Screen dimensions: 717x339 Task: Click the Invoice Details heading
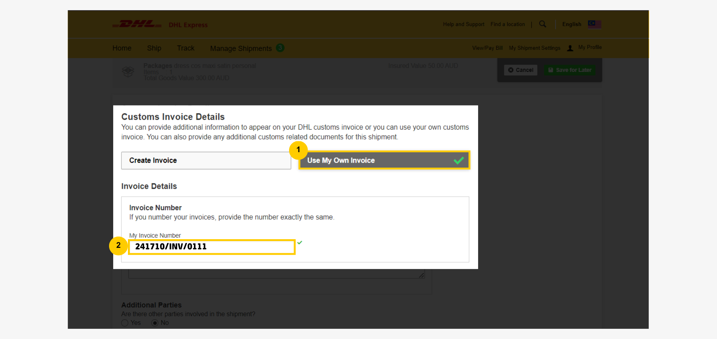[149, 186]
